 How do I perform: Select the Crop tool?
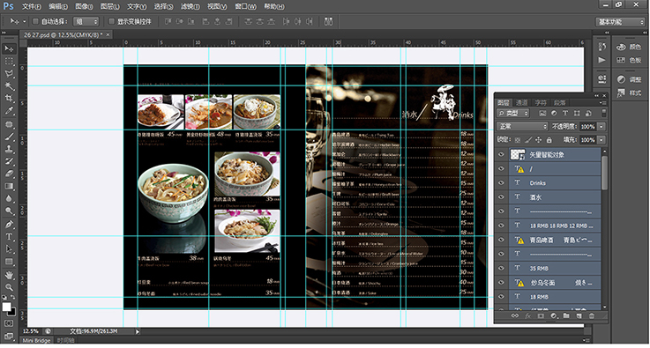[9, 99]
